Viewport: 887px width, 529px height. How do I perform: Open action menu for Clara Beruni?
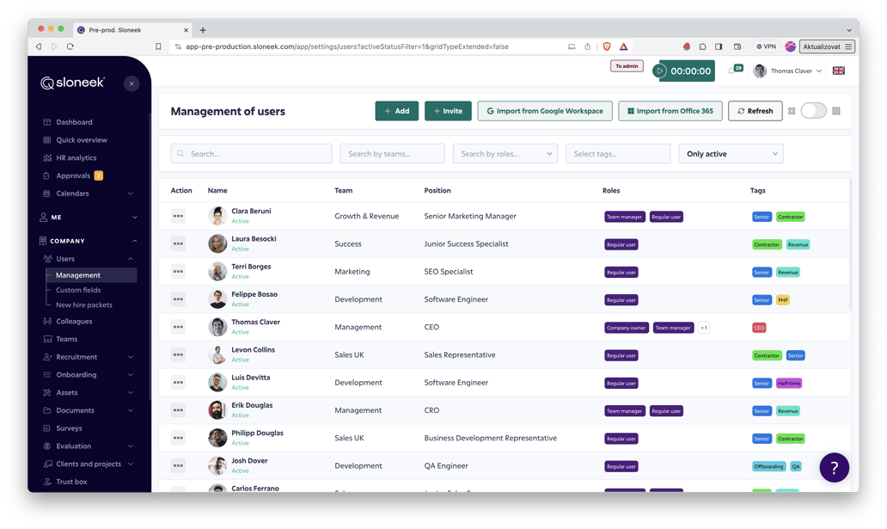tap(178, 217)
